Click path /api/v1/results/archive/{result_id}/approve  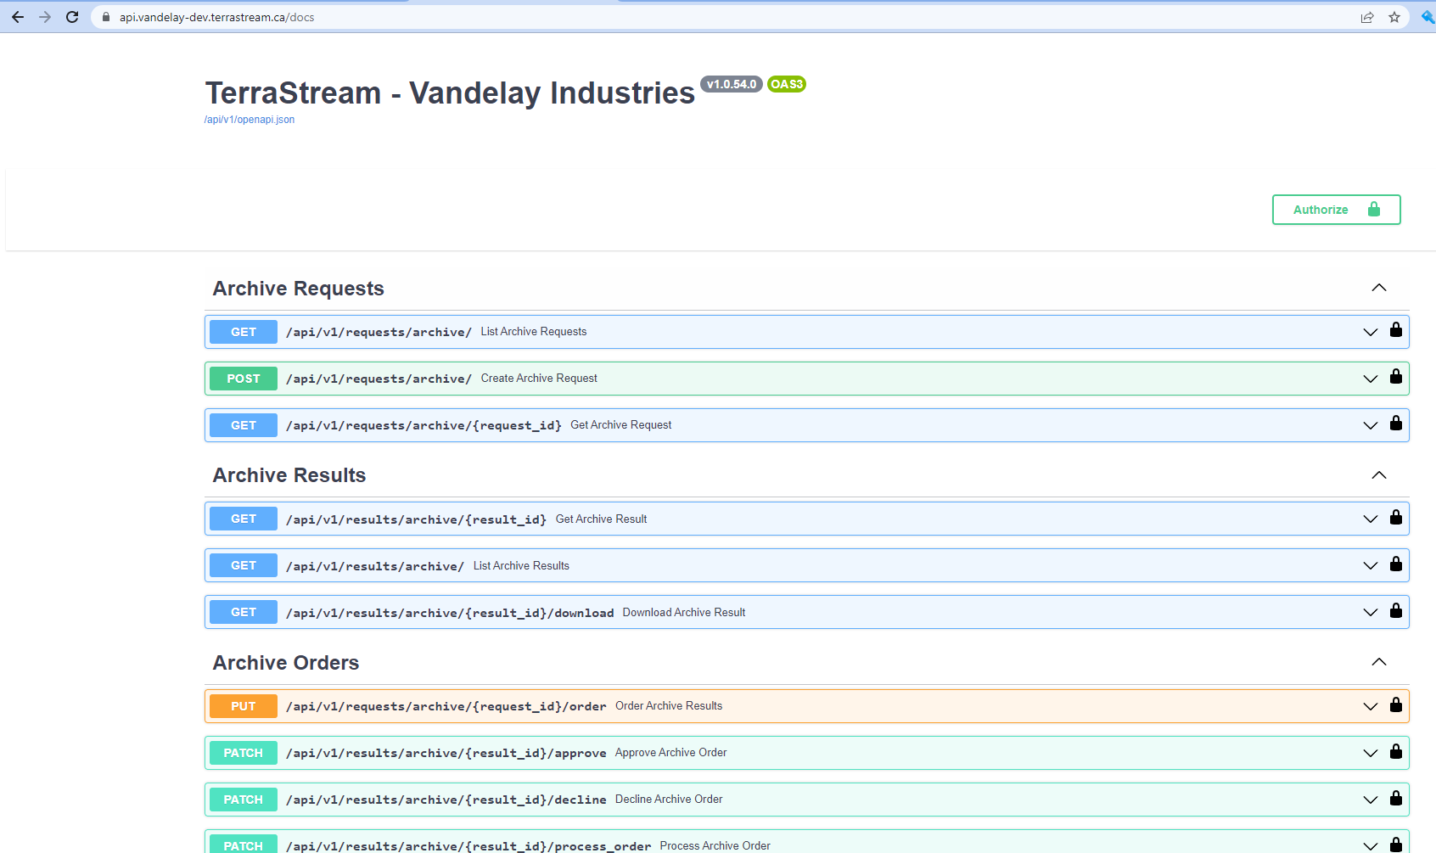click(446, 753)
